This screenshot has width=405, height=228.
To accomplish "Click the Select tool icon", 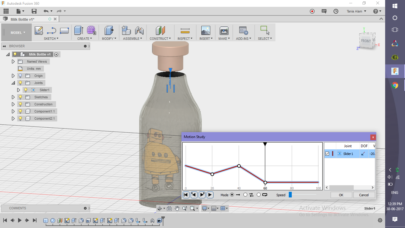I will 265,31.
